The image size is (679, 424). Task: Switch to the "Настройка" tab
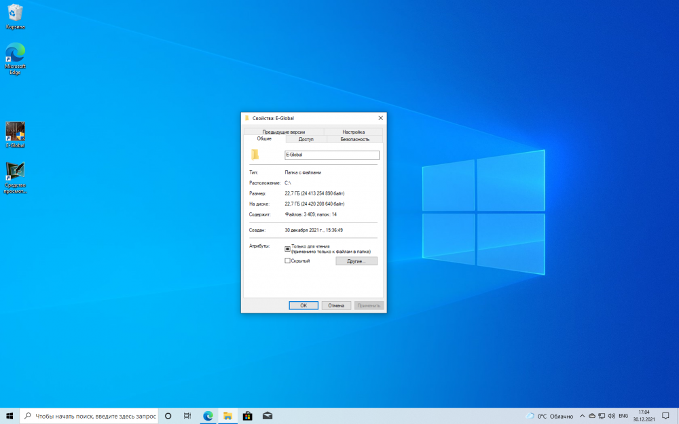[x=353, y=132]
